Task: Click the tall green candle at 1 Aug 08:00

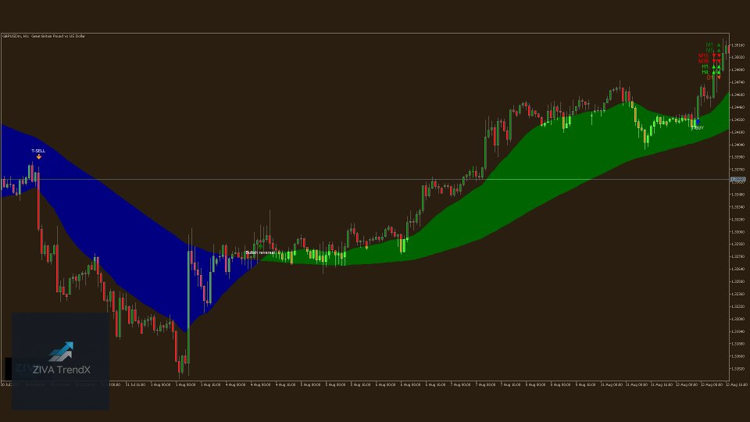Action: tap(188, 306)
